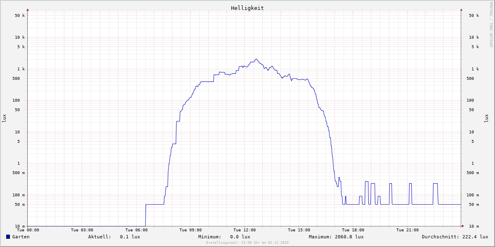
Task: Click the Minimum 0.0 lux value
Action: click(x=240, y=237)
